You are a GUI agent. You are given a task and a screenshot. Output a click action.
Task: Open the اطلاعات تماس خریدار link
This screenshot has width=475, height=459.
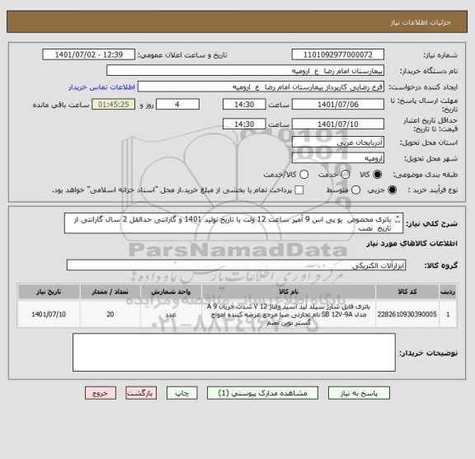(101, 87)
